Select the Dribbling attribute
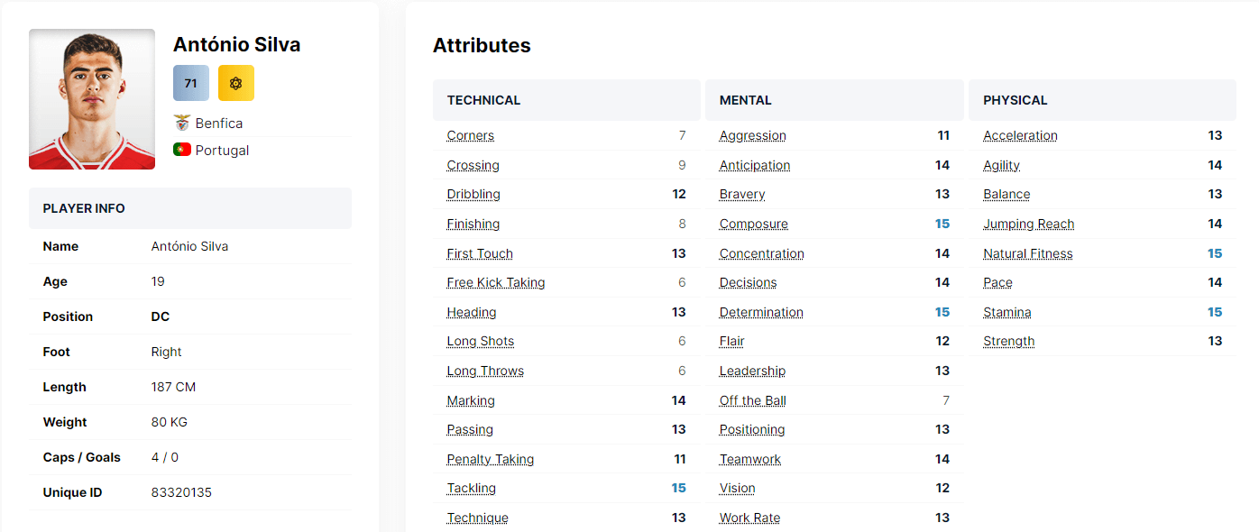Image resolution: width=1259 pixels, height=532 pixels. tap(473, 194)
